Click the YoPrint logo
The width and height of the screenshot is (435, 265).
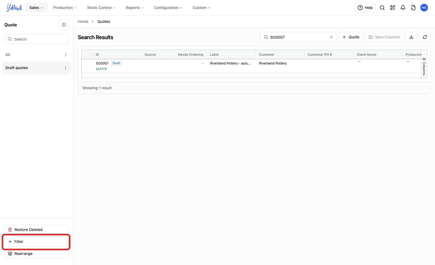[x=14, y=8]
